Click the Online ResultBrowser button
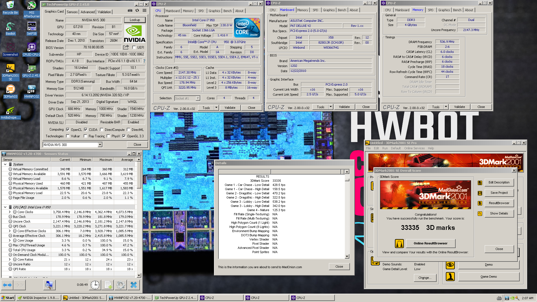 pyautogui.click(x=430, y=243)
